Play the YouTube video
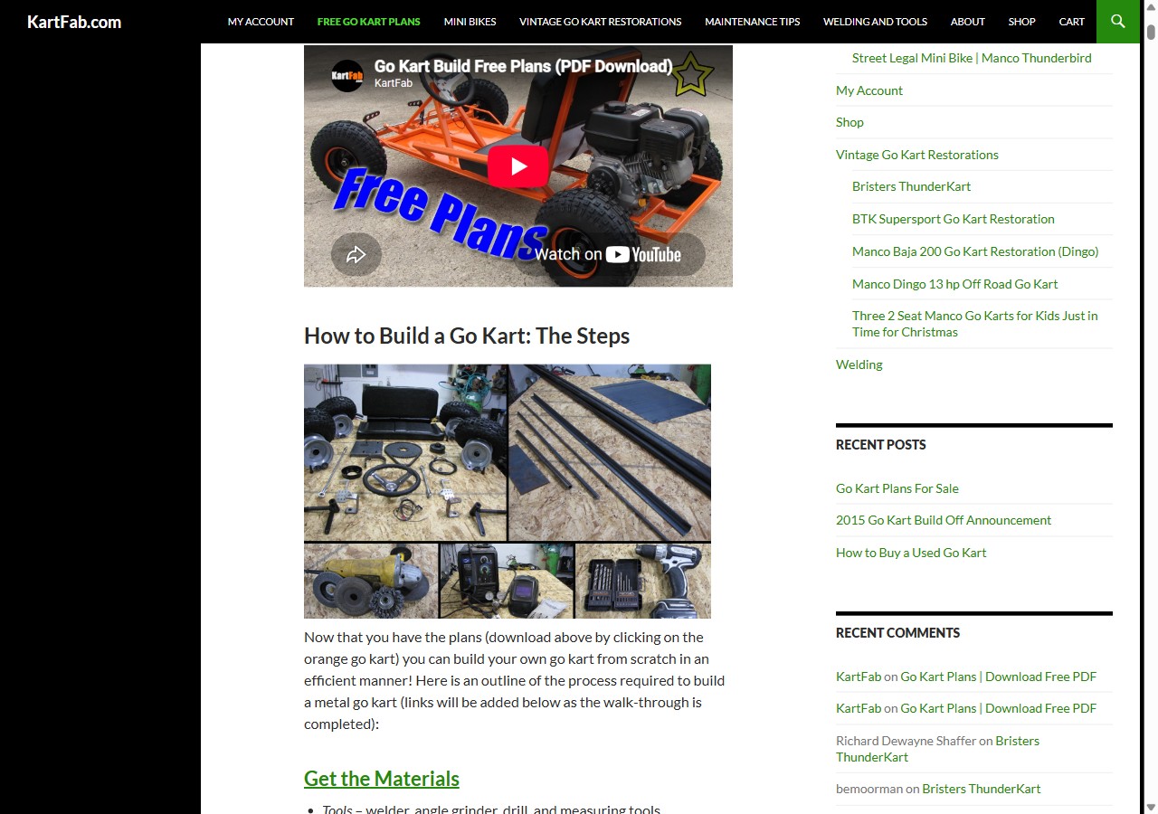The image size is (1158, 814). coord(518,166)
